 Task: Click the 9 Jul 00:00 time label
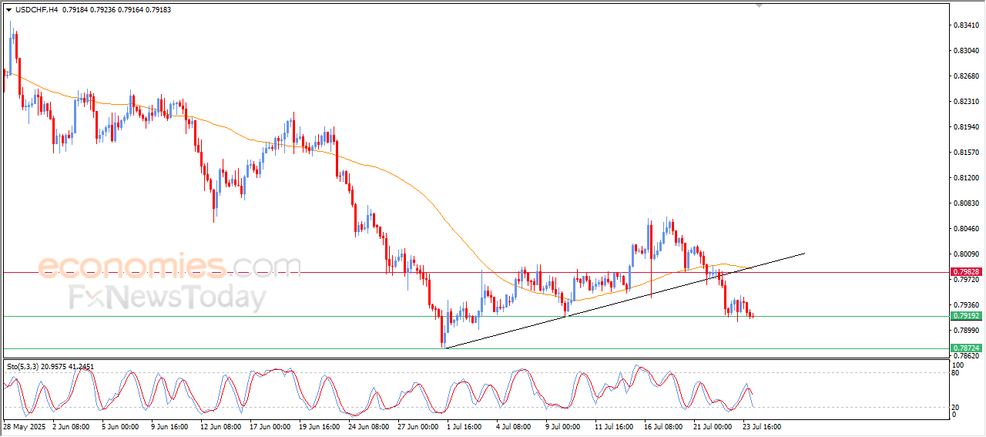click(x=565, y=426)
